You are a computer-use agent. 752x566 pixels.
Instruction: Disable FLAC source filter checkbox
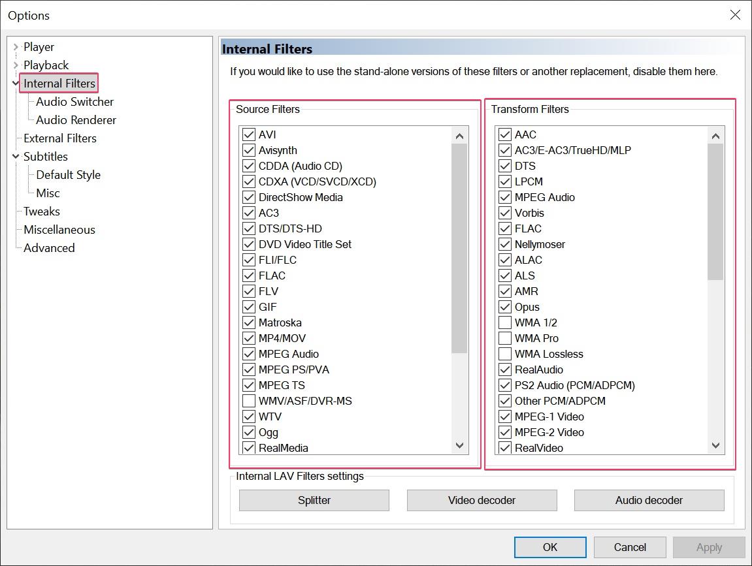[248, 275]
